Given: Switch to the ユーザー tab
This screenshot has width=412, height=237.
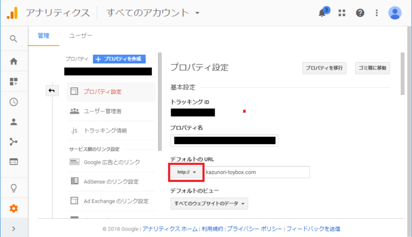Looking at the screenshot, I should click(x=80, y=36).
